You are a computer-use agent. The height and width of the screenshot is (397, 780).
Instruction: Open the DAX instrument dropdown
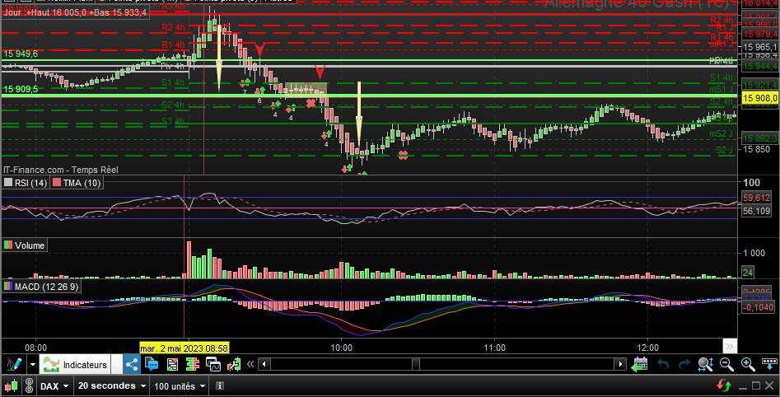point(54,386)
